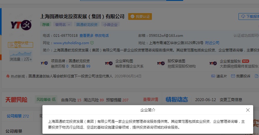The width and height of the screenshot is (259, 135).
Task: Click the 简介 description line
Action: click(x=151, y=50)
